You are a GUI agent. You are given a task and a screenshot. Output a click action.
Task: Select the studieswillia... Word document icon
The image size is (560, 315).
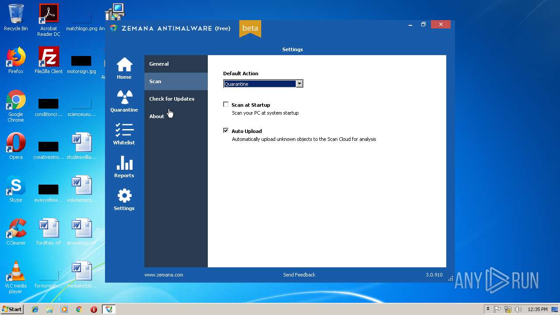[x=81, y=146]
